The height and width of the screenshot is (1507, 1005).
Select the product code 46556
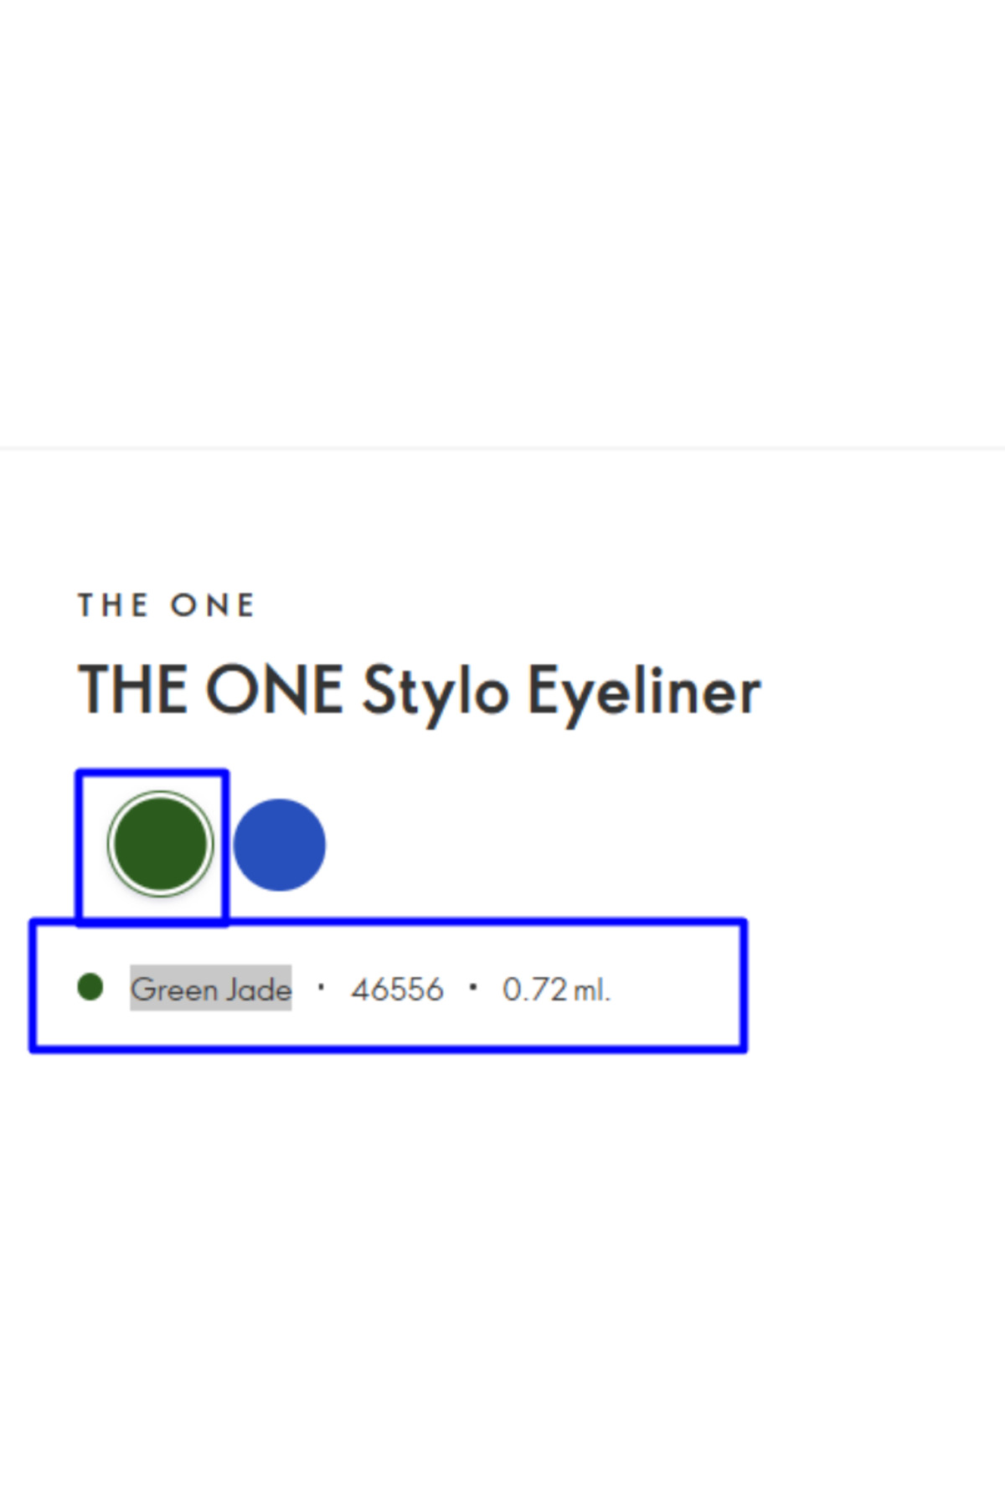(x=398, y=989)
